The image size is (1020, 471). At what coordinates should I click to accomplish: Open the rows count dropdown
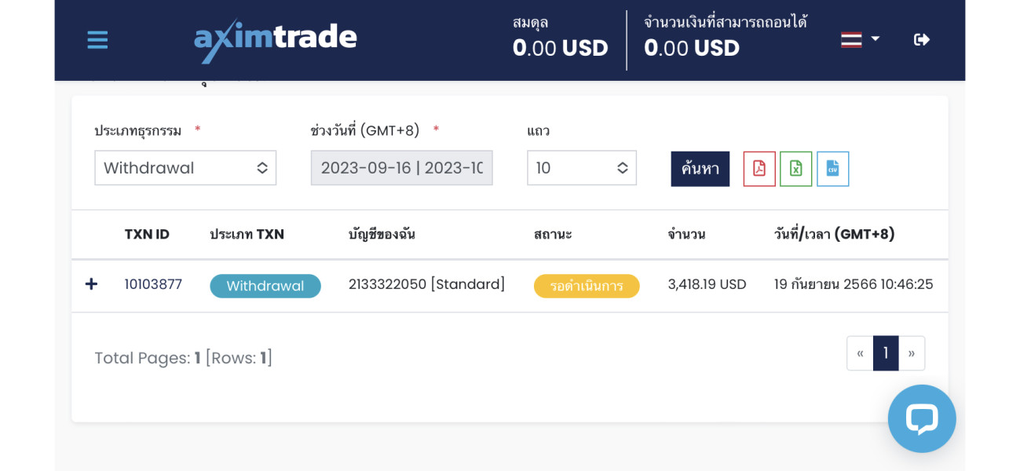(x=581, y=168)
